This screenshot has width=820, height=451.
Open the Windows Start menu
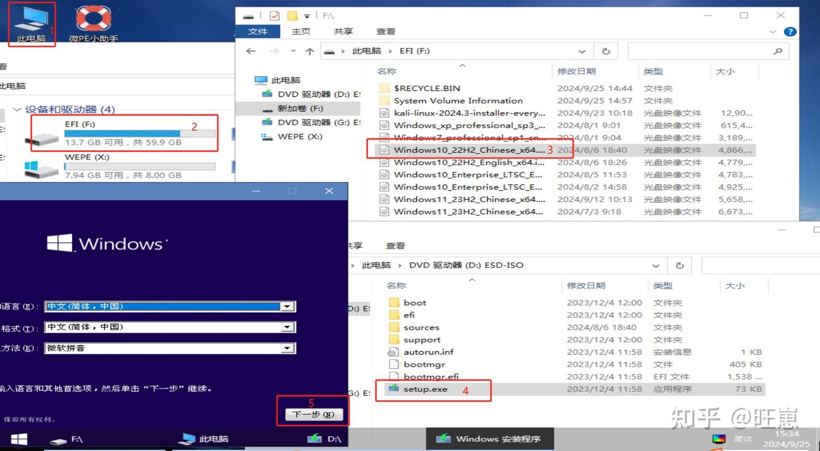pyautogui.click(x=18, y=438)
